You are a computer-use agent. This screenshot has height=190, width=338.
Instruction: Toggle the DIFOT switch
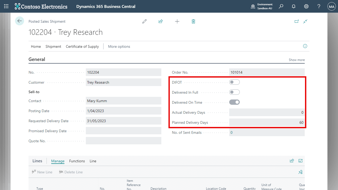(234, 82)
